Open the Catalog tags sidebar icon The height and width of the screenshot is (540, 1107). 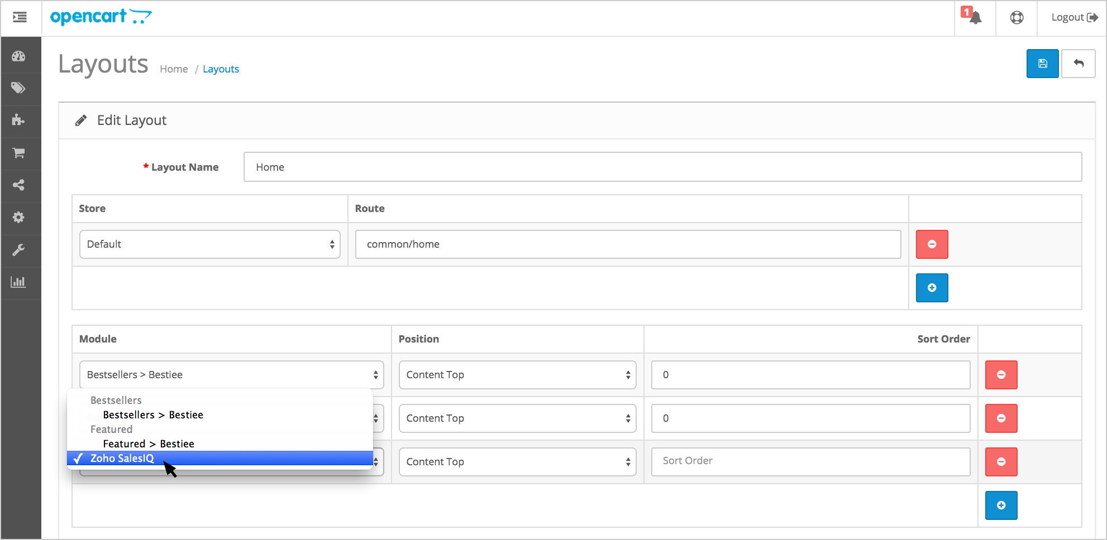pos(18,88)
